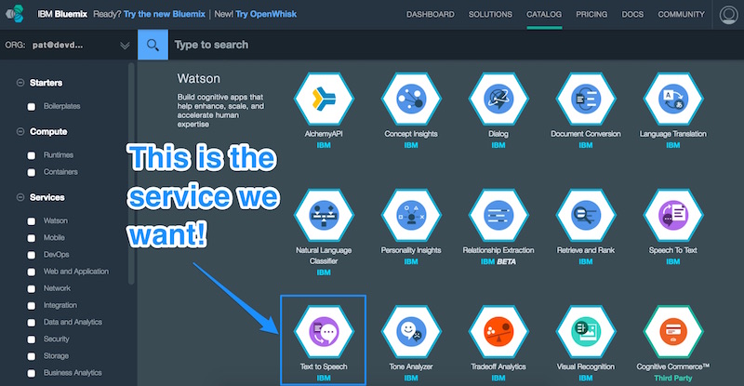744x386 pixels.
Task: Click the search magnifier icon
Action: tap(153, 45)
